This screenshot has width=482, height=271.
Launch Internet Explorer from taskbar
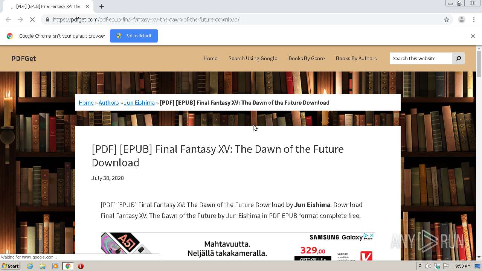[x=30, y=266]
